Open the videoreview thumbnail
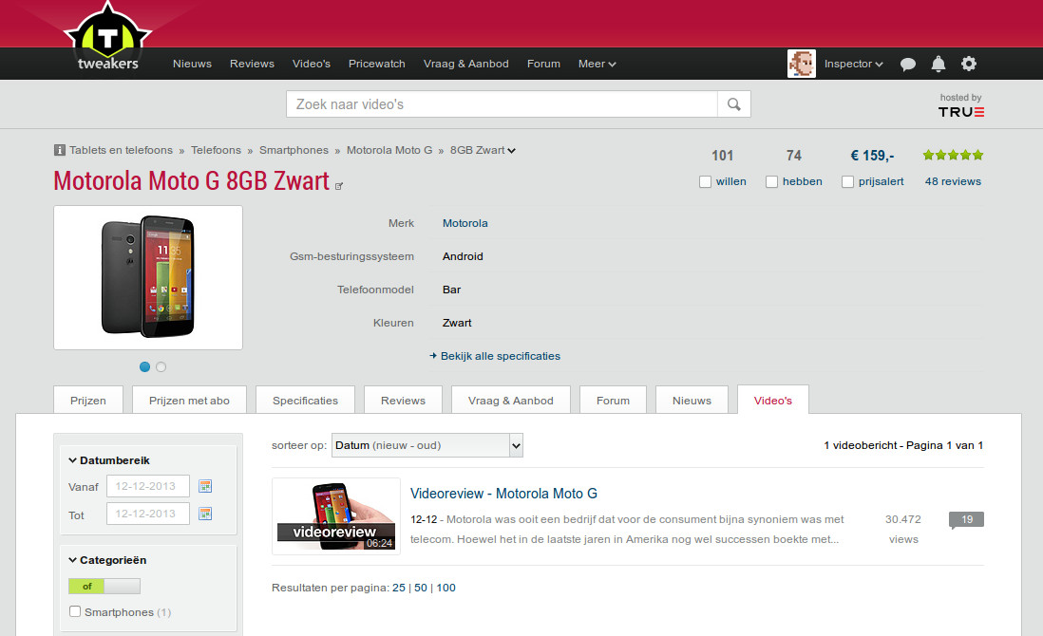The width and height of the screenshot is (1043, 636). [336, 515]
